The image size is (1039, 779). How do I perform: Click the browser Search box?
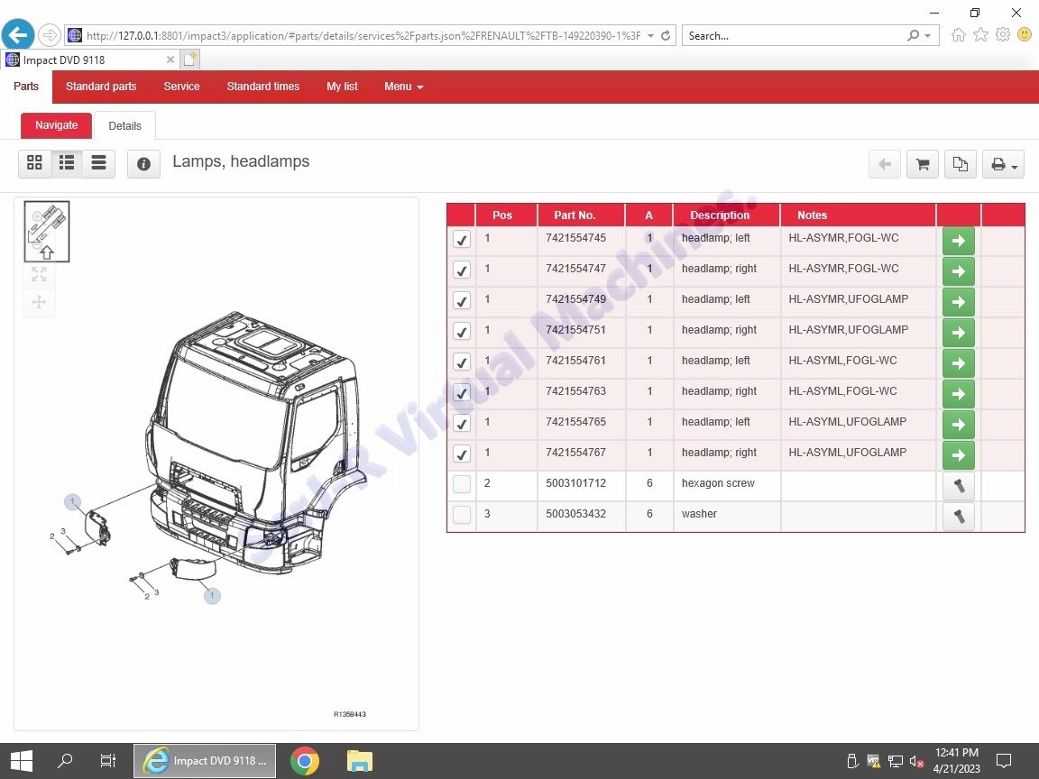(x=795, y=36)
